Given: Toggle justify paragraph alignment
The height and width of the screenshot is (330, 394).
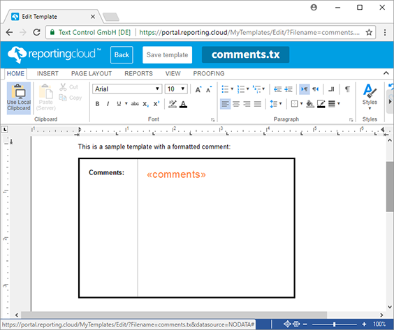Looking at the screenshot, I should point(258,104).
